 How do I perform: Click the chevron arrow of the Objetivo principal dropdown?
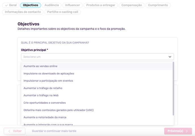[x=170, y=57]
